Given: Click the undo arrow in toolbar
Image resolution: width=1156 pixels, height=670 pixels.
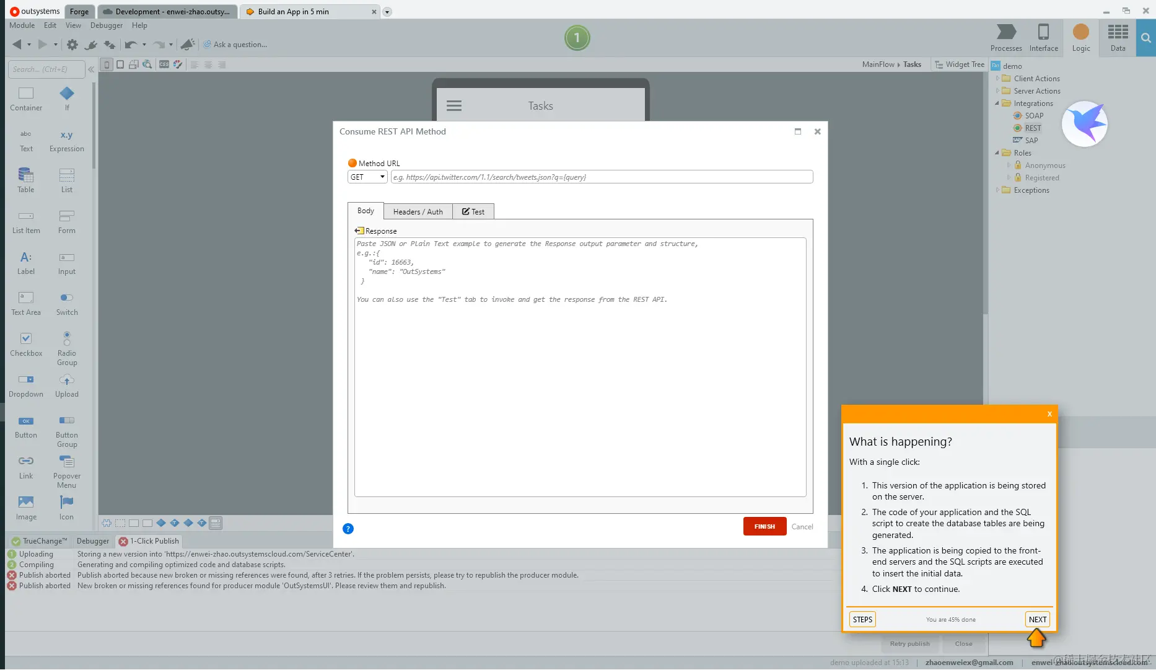Looking at the screenshot, I should point(131,45).
